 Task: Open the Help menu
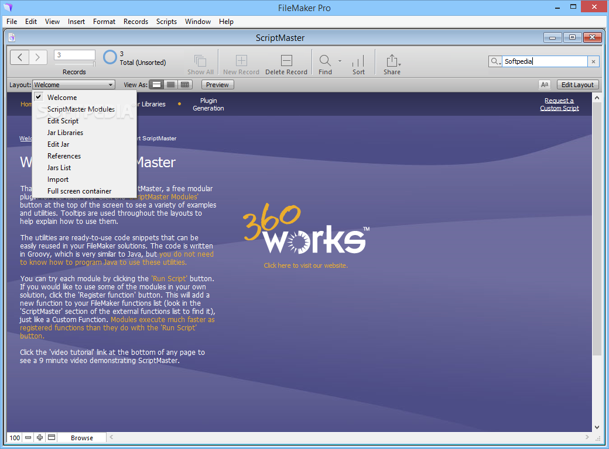pos(226,21)
